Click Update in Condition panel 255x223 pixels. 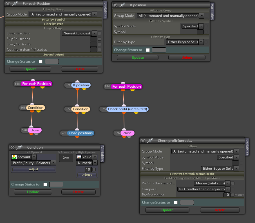pyautogui.click(x=33, y=192)
